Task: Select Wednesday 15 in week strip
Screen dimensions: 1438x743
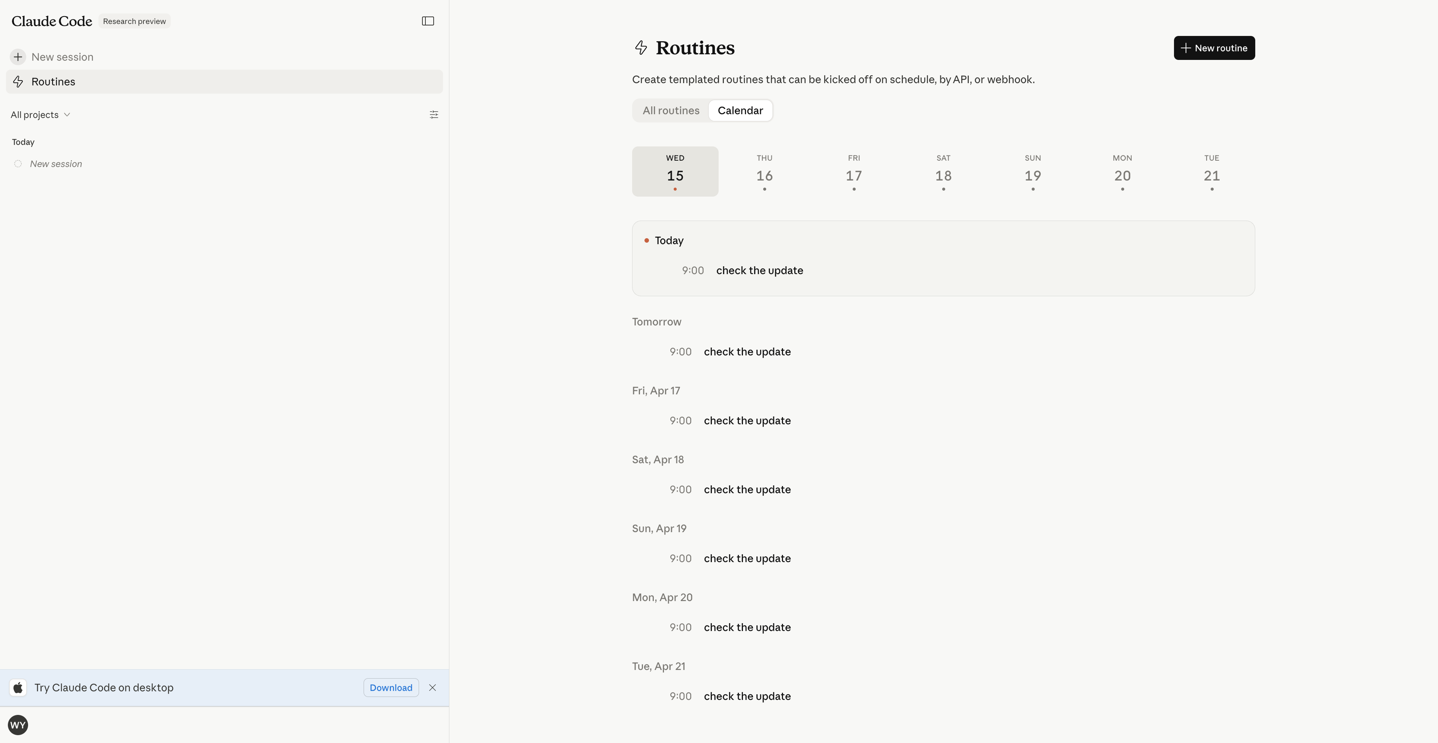Action: coord(674,172)
